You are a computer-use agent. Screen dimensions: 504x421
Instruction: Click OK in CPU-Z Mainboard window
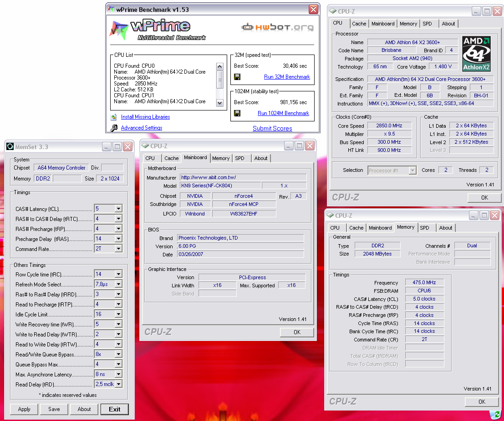297,332
